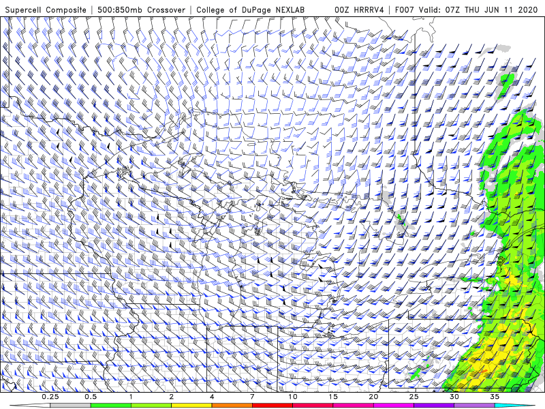Select the color bar value 35
545x409 pixels.
coord(495,397)
